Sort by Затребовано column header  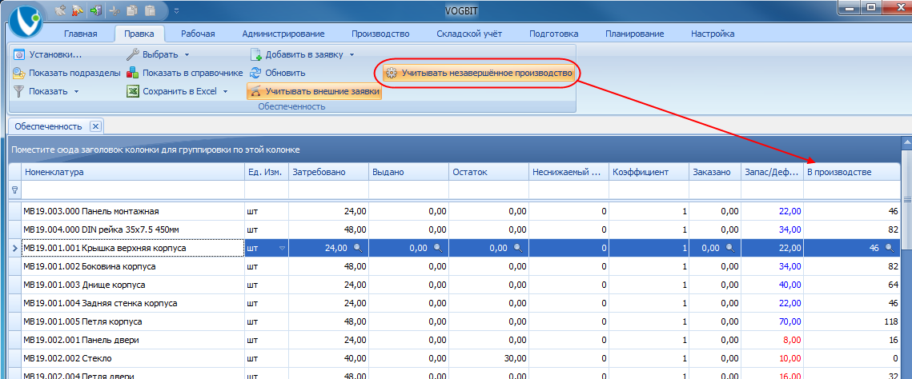[328, 173]
